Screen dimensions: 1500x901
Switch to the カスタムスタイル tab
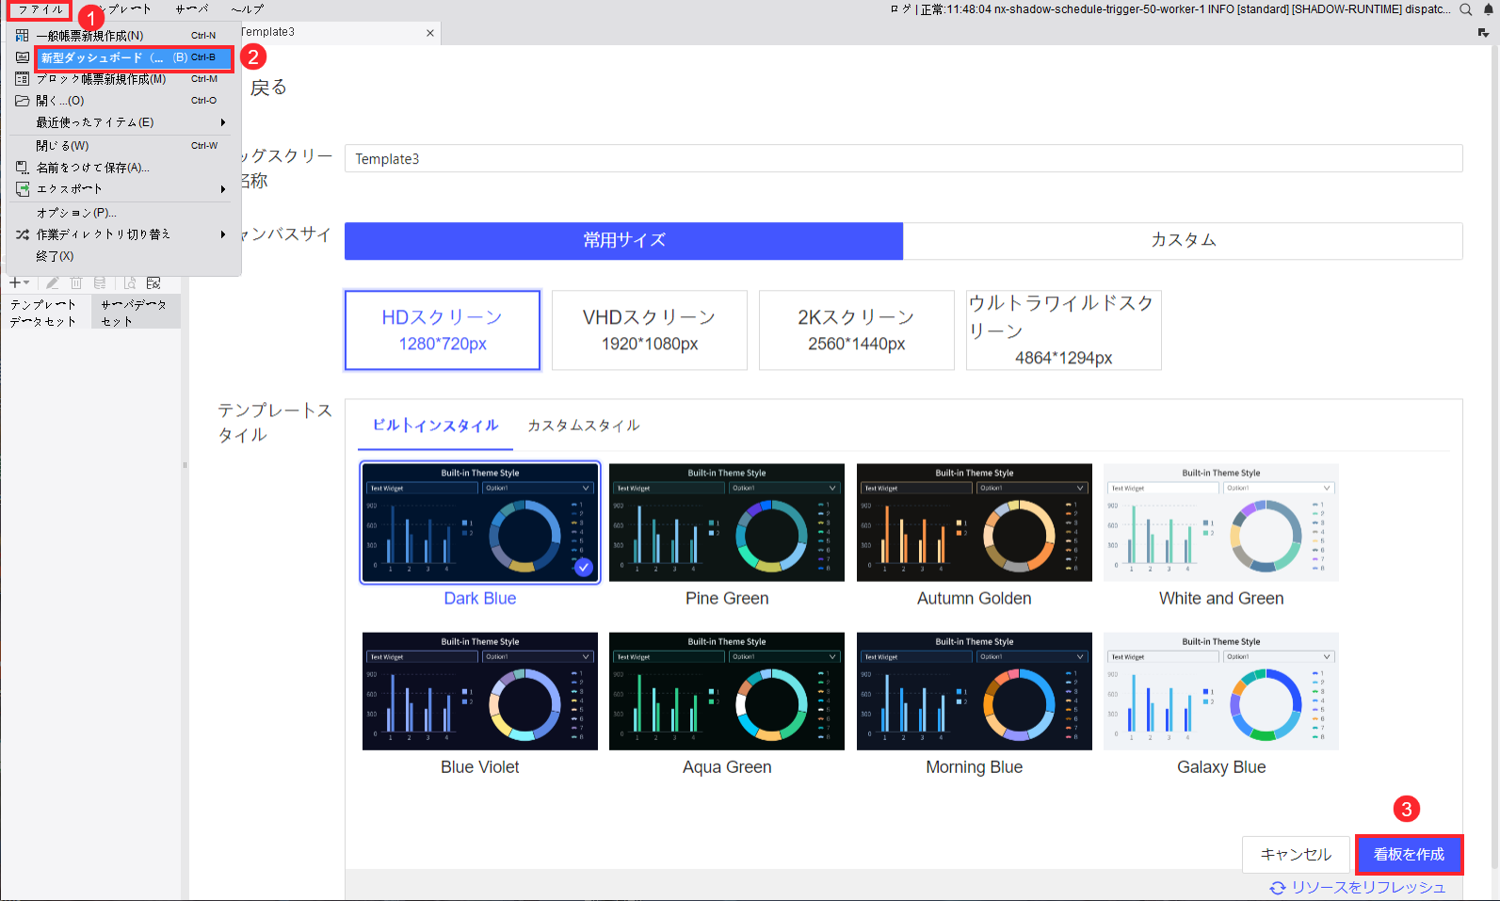584,426
